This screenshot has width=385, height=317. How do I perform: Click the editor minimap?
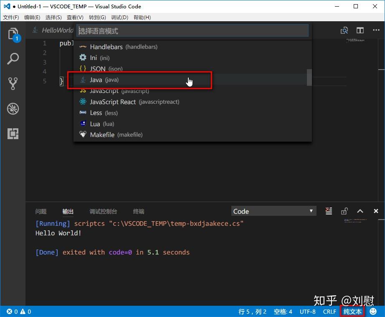(355, 40)
